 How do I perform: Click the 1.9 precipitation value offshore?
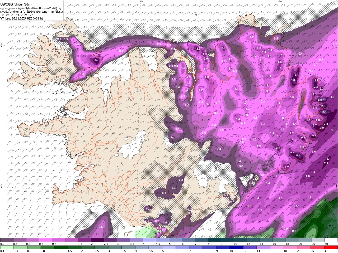[313, 172]
